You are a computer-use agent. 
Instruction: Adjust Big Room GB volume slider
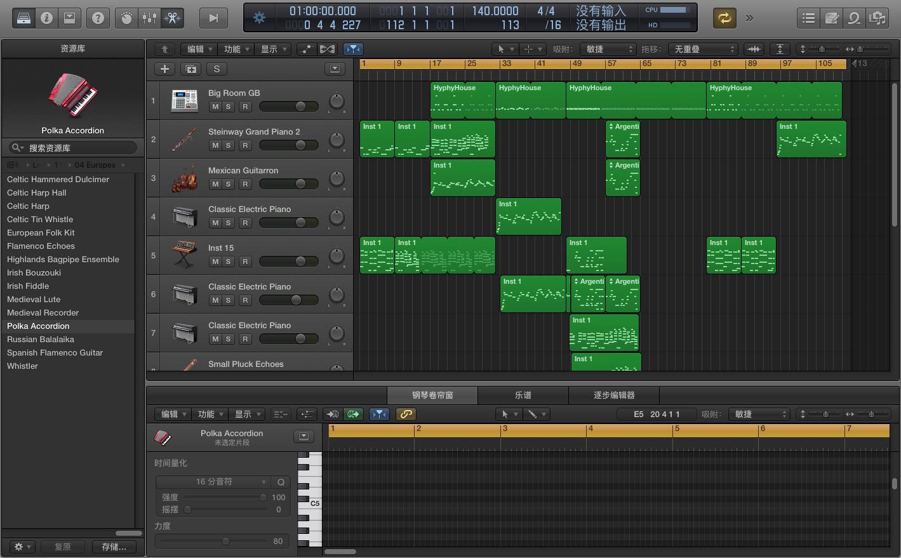coord(289,107)
